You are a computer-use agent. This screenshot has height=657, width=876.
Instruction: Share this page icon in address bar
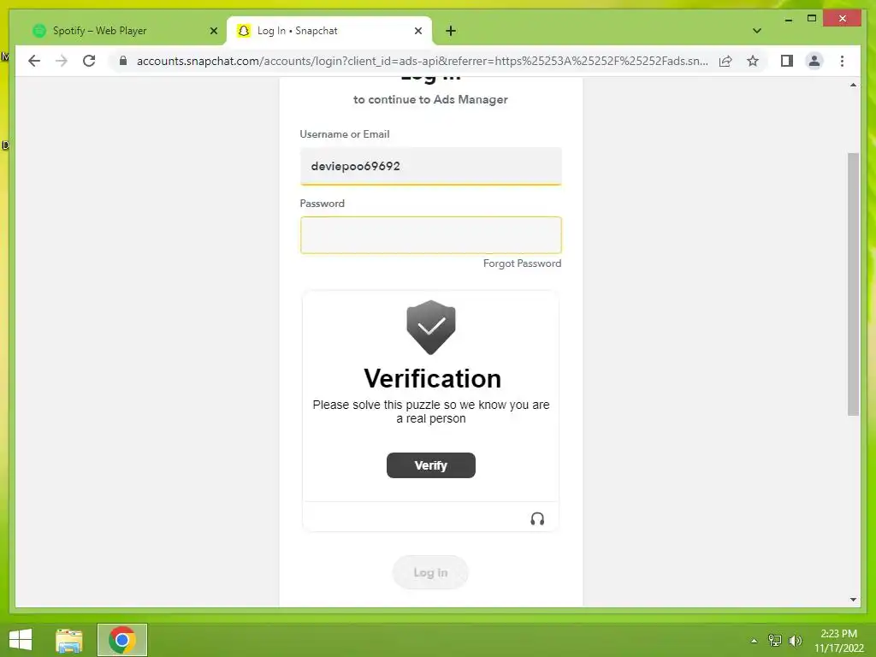(725, 61)
